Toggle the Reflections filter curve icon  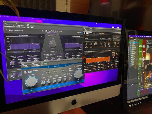pos(42,37)
